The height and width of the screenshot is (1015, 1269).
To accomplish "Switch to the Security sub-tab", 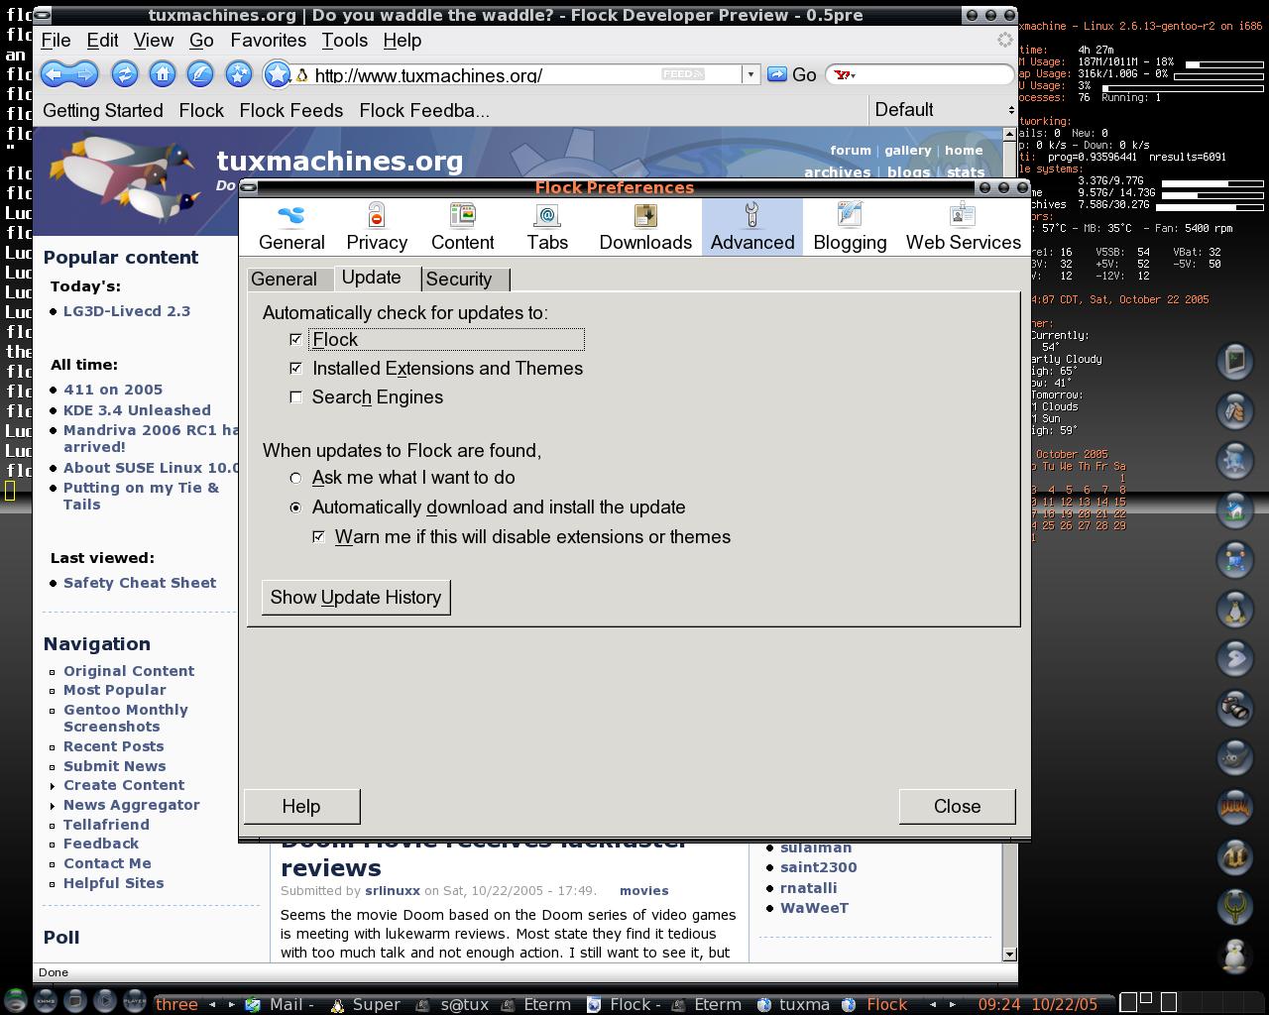I will coord(465,280).
